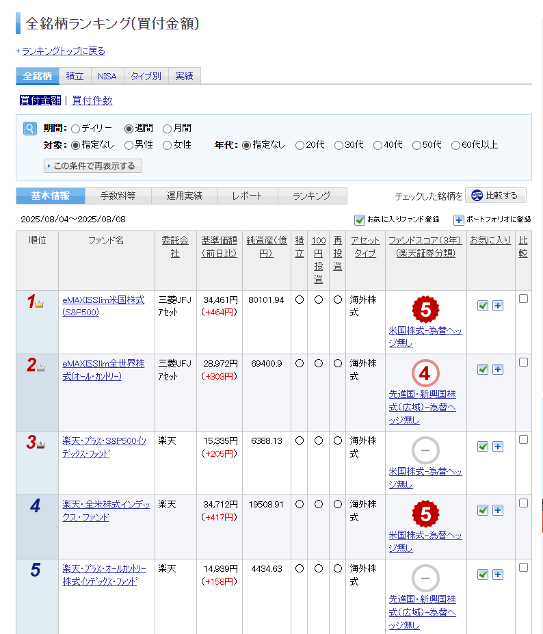Switch to the 手数料等 info tab

click(118, 196)
